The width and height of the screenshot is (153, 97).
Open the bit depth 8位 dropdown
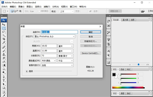point(66,61)
